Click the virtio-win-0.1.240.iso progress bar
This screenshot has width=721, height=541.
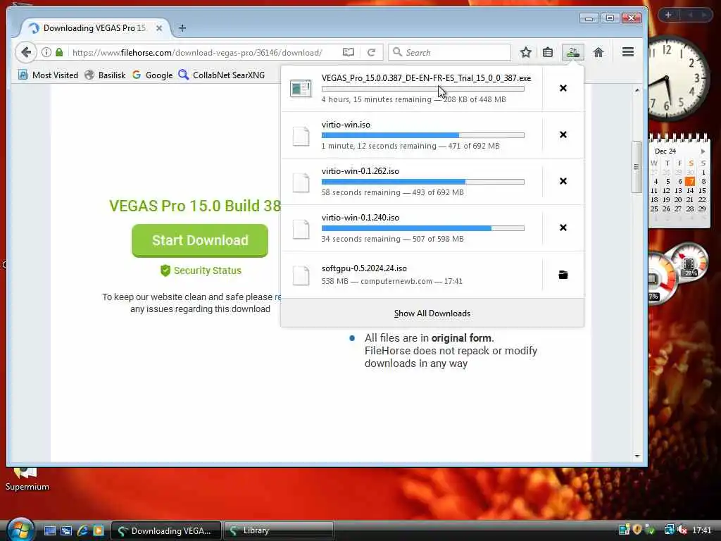pyautogui.click(x=423, y=228)
